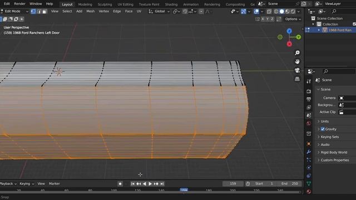Click the red X axis gizmo ball
The height and width of the screenshot is (200, 356).
(x=289, y=44)
